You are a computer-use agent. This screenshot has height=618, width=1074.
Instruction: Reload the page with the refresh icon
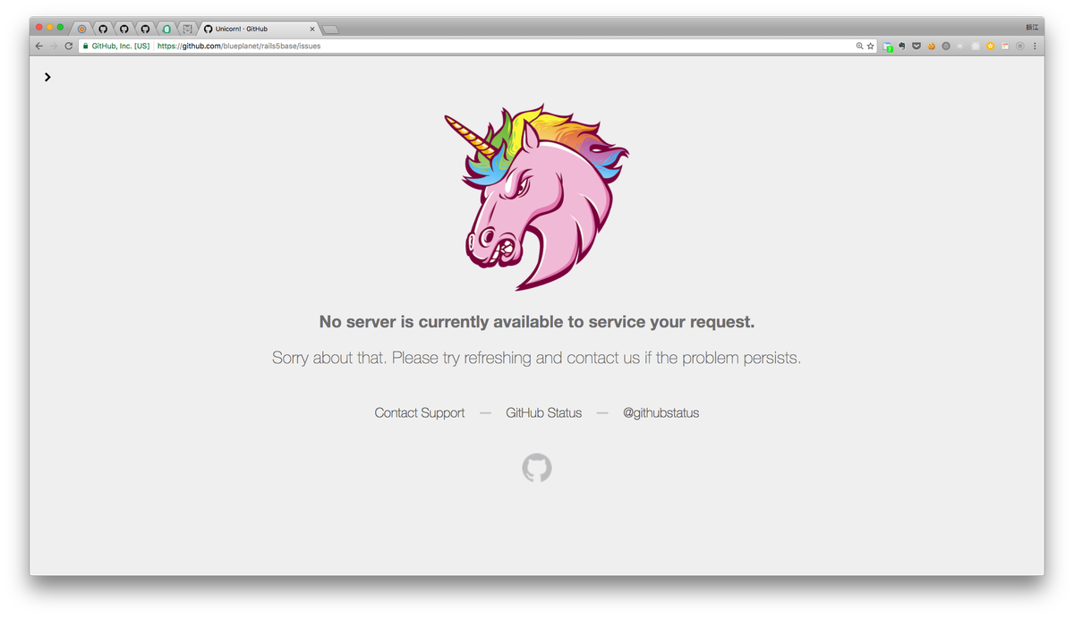pyautogui.click(x=68, y=46)
